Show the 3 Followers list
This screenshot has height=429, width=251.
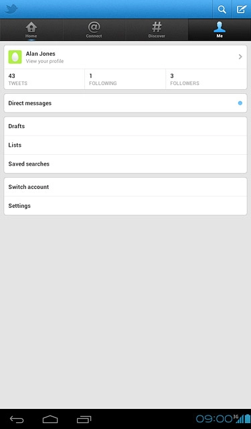[x=206, y=79]
